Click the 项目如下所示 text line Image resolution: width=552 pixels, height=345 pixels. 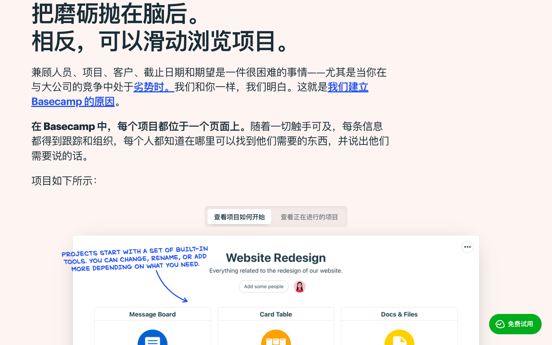point(64,181)
